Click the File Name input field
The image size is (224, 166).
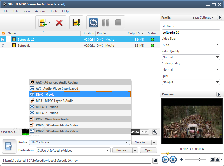point(191,32)
